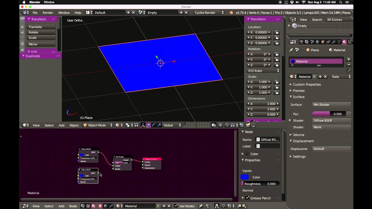Screen dimensions: 372x209
Task: Toggle the Grease Pencil checkbox
Action: pos(247,198)
